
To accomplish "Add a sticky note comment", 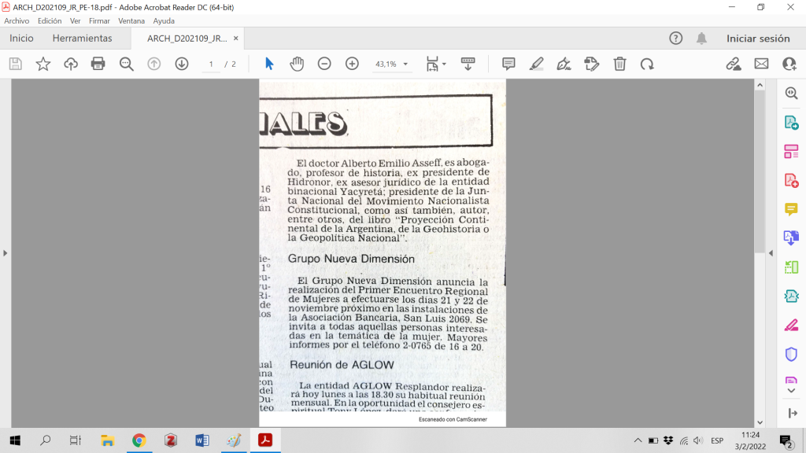I will coord(508,64).
